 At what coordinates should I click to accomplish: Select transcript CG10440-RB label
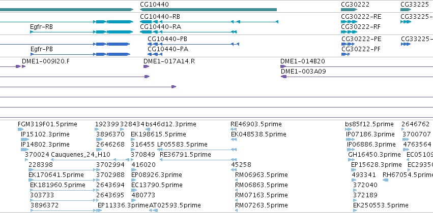coord(160,17)
